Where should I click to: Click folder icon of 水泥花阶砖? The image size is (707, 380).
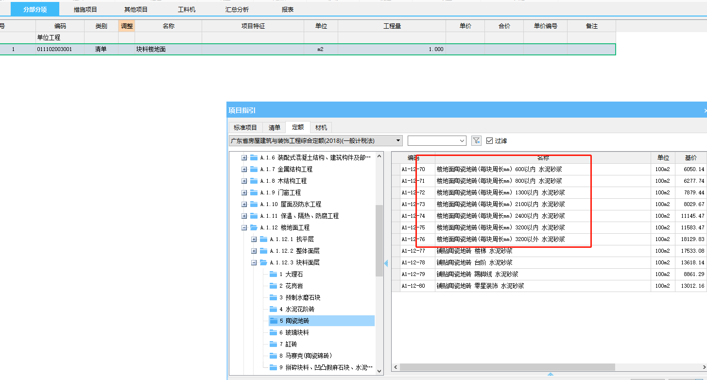coord(274,309)
